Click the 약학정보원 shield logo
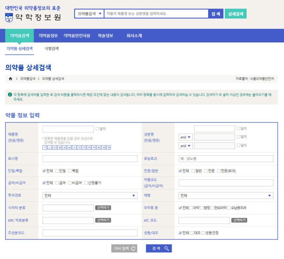This screenshot has height=259, width=284. click(9, 18)
